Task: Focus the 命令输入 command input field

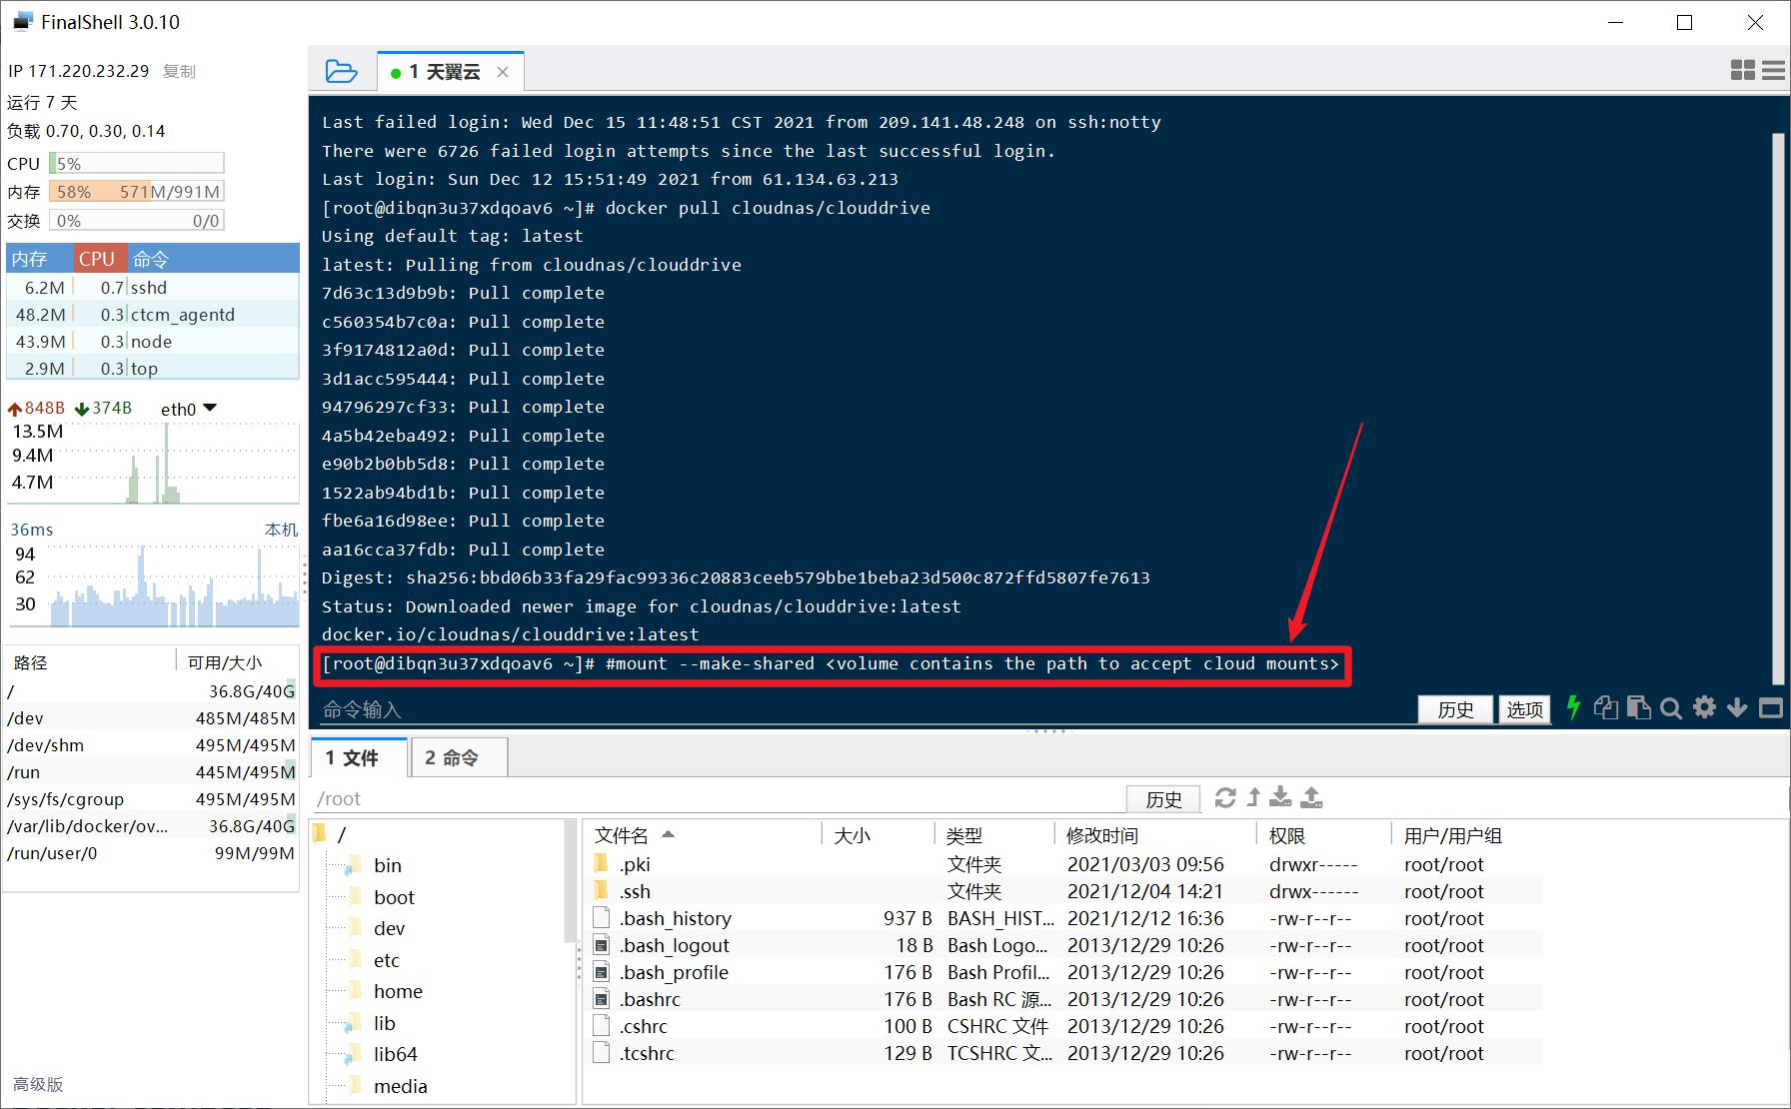Action: pyautogui.click(x=865, y=709)
